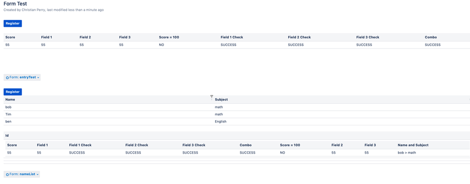470x184 pixels.
Task: Click the 'Name and Subject' column header
Action: (413, 145)
